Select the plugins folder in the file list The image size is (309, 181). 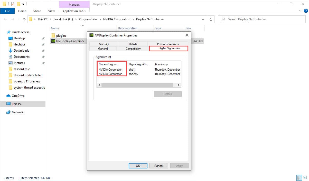tap(61, 36)
